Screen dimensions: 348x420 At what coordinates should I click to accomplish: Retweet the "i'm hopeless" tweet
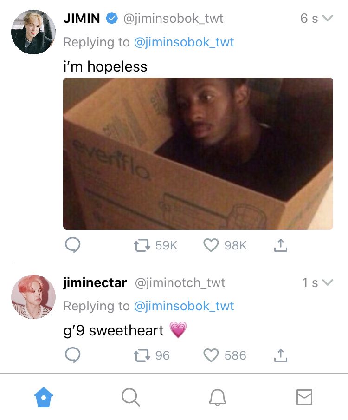point(141,245)
